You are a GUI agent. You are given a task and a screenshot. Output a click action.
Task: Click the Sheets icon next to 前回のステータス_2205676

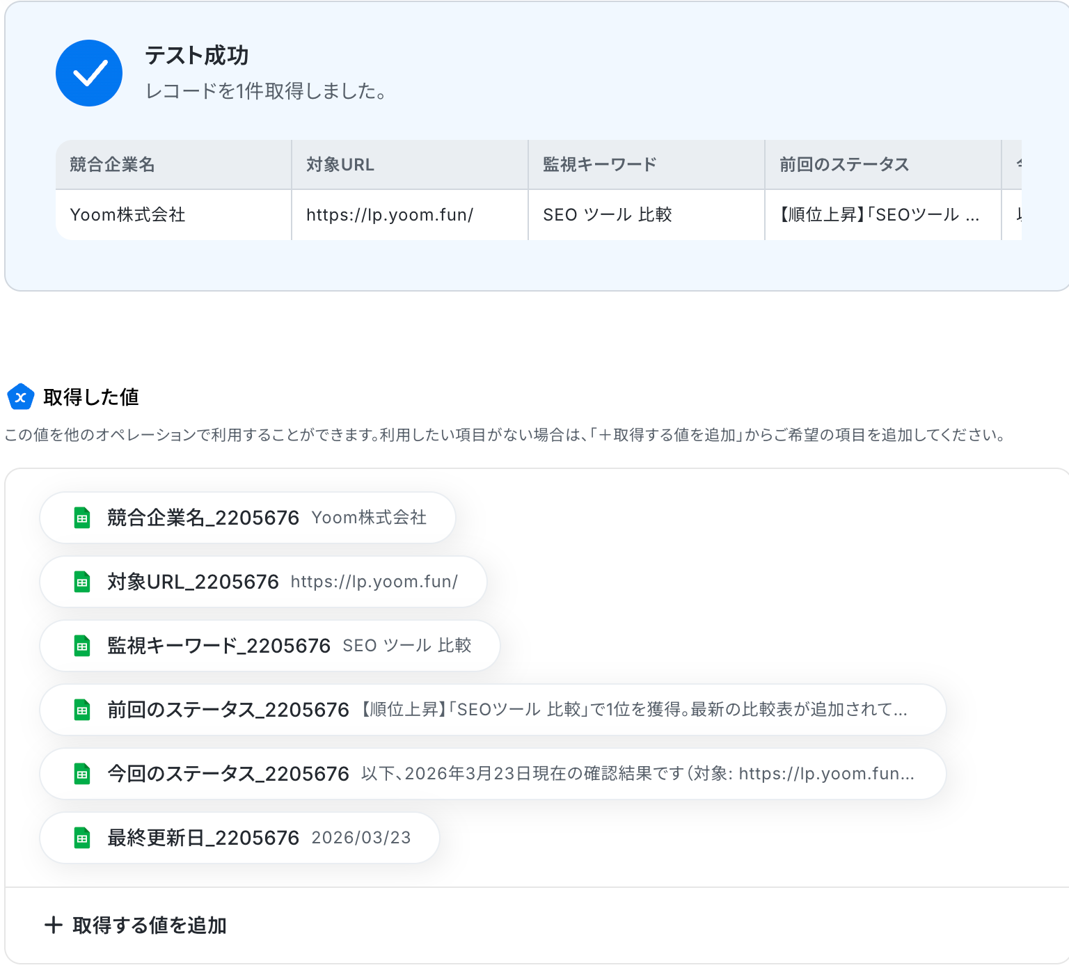click(82, 710)
